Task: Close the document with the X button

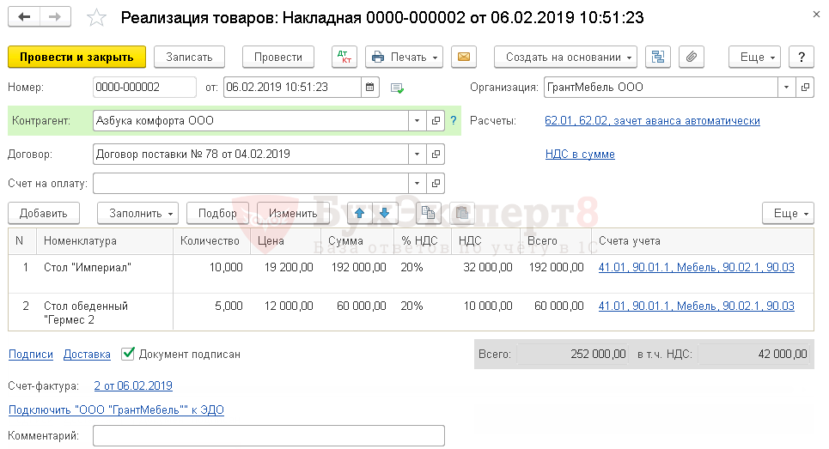Action: 816,15
